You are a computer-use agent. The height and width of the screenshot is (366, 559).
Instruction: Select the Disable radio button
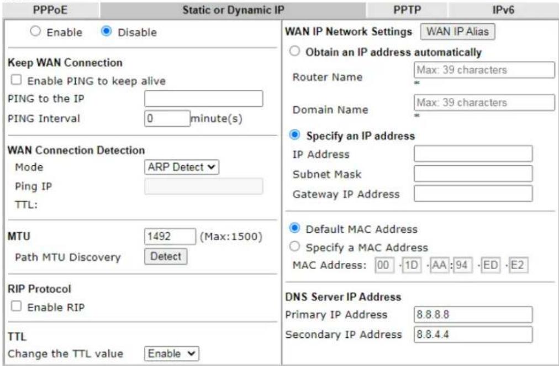click(x=106, y=31)
